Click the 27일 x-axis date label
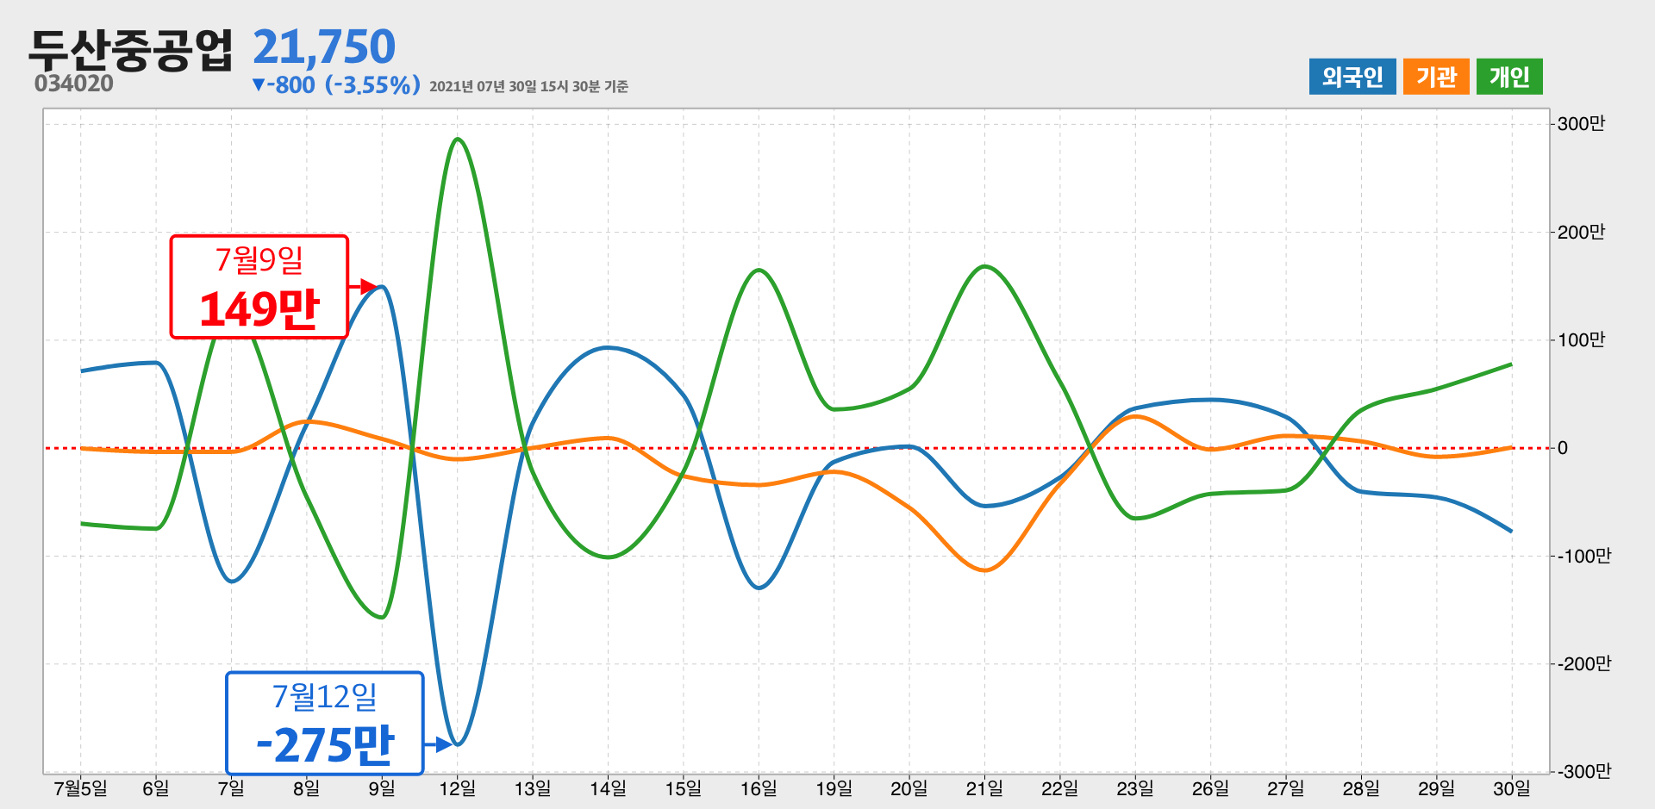This screenshot has height=809, width=1655. 1286,788
